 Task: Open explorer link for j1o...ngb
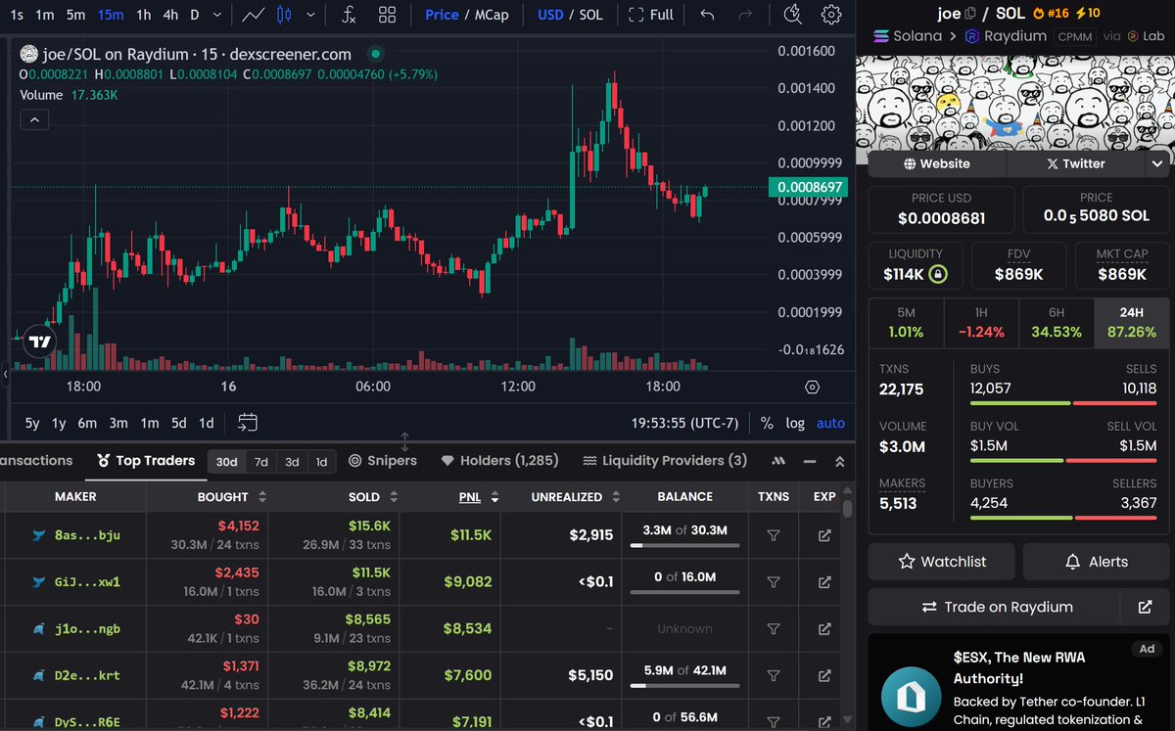tap(824, 629)
